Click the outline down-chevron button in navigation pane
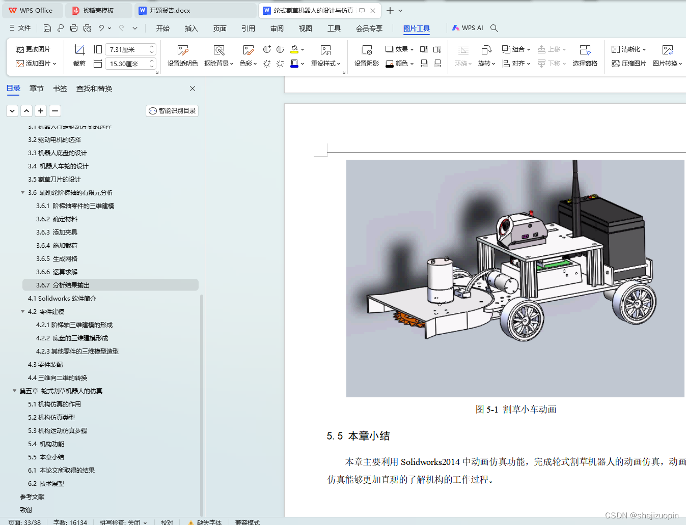 pyautogui.click(x=12, y=111)
